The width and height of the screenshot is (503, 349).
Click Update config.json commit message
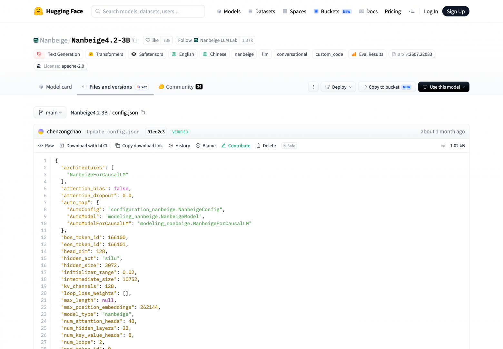113,131
